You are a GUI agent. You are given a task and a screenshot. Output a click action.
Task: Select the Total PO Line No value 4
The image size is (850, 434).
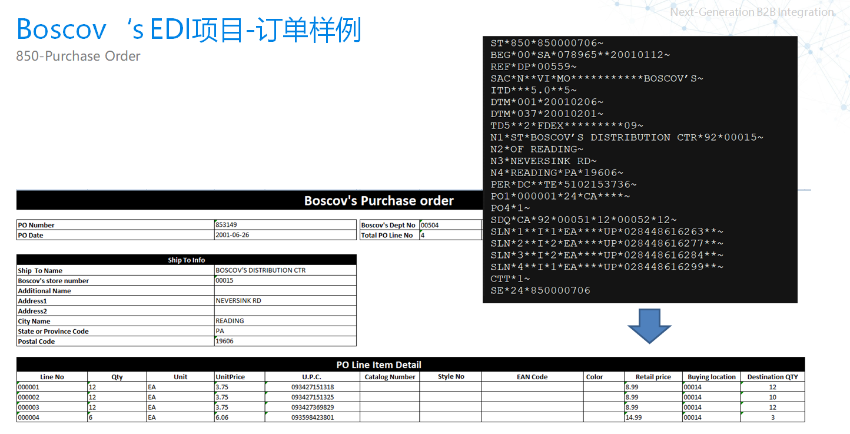[451, 235]
